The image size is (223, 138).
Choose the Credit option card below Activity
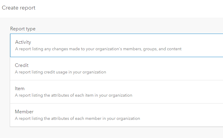point(178,68)
